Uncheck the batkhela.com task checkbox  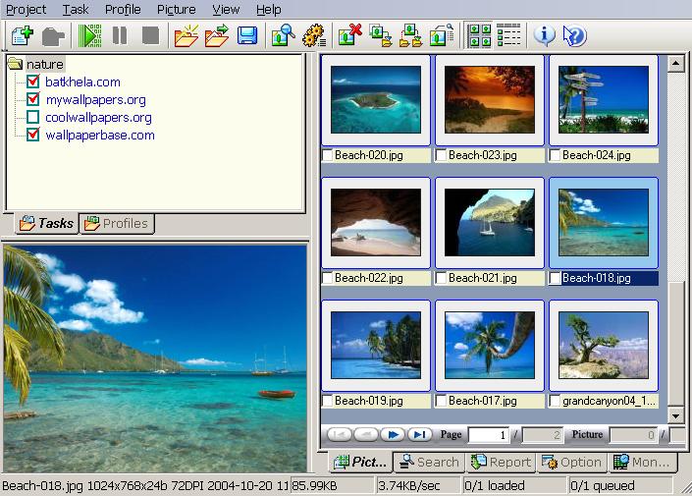[x=32, y=83]
